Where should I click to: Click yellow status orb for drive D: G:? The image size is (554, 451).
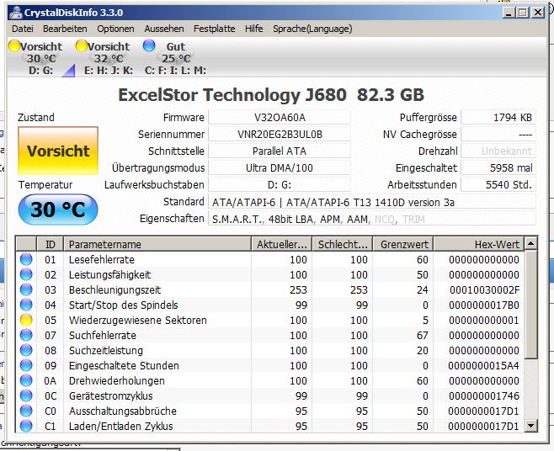[x=14, y=46]
